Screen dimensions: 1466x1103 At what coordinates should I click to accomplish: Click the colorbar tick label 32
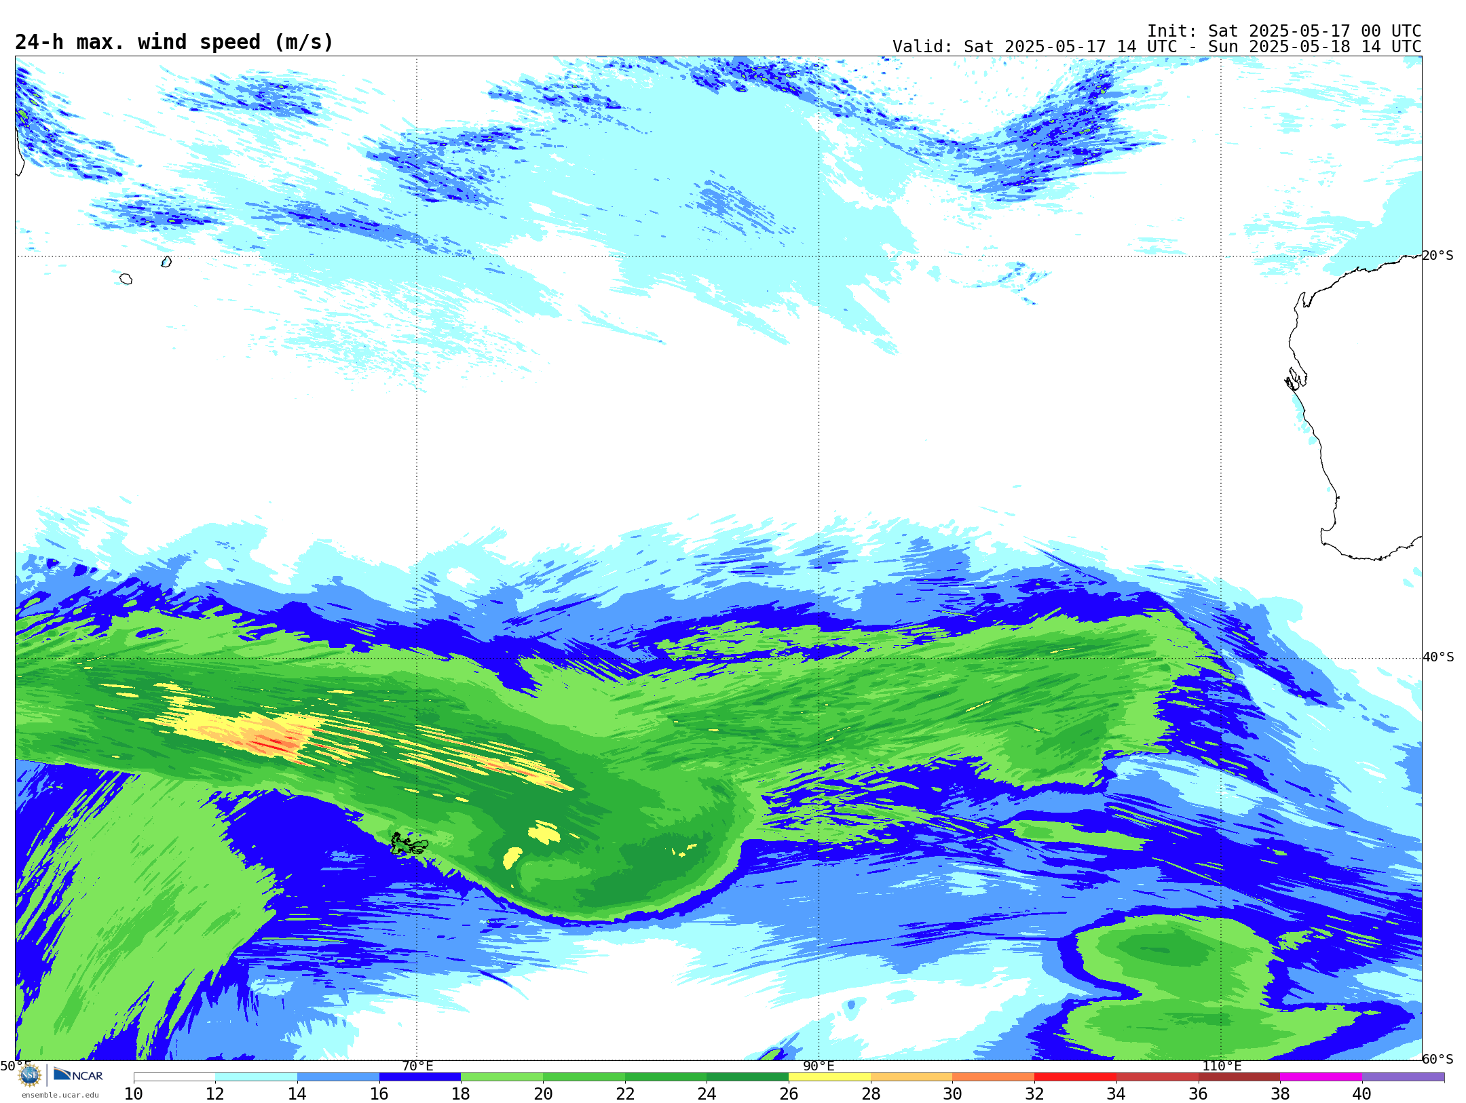click(x=1034, y=1094)
